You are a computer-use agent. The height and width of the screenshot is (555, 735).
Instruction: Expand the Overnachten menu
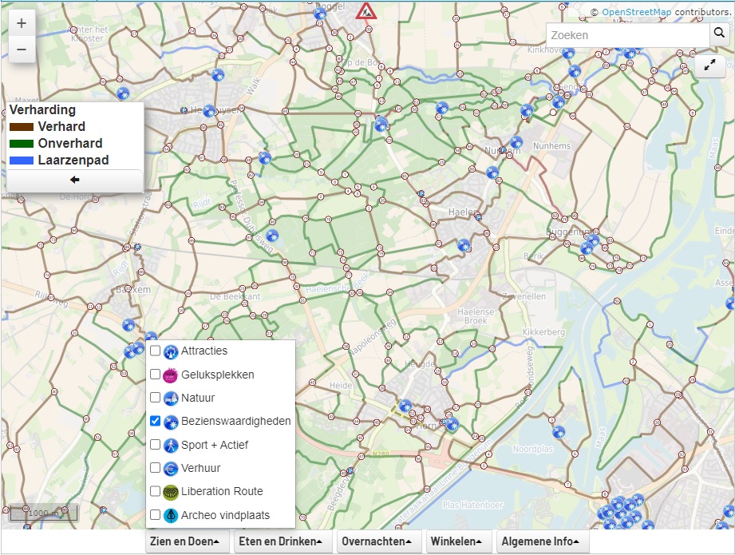377,541
